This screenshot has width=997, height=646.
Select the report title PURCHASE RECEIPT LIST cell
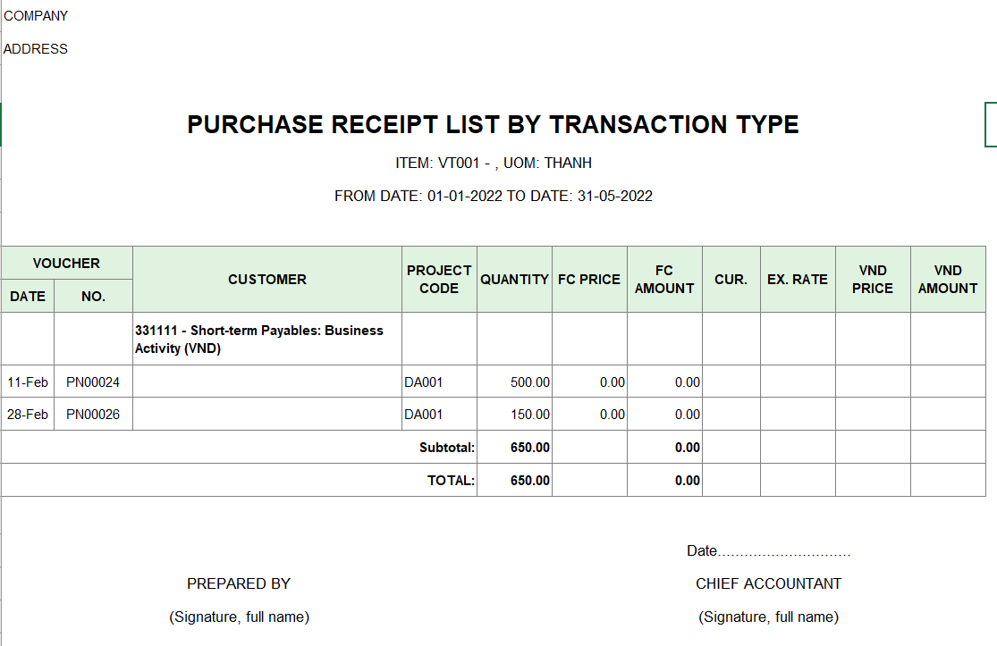tap(493, 124)
